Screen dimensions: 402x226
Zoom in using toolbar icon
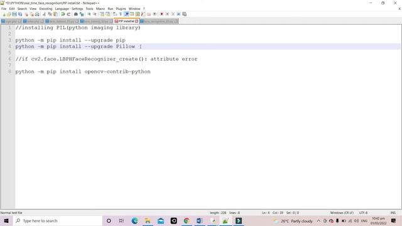click(x=89, y=14)
